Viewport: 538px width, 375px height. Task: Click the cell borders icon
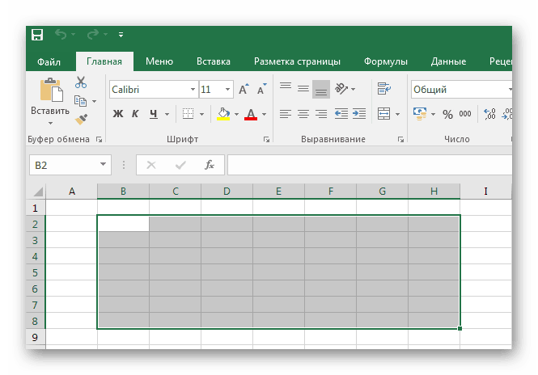[188, 114]
